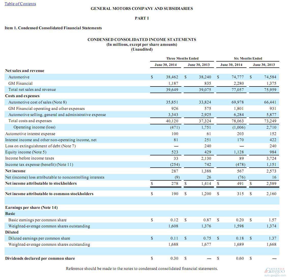287x277 pixels.
Task: Click basic EPS value 0.87
Action: (207, 220)
